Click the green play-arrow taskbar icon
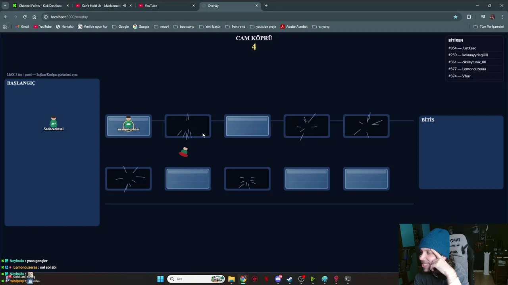508x285 pixels. tap(313, 279)
